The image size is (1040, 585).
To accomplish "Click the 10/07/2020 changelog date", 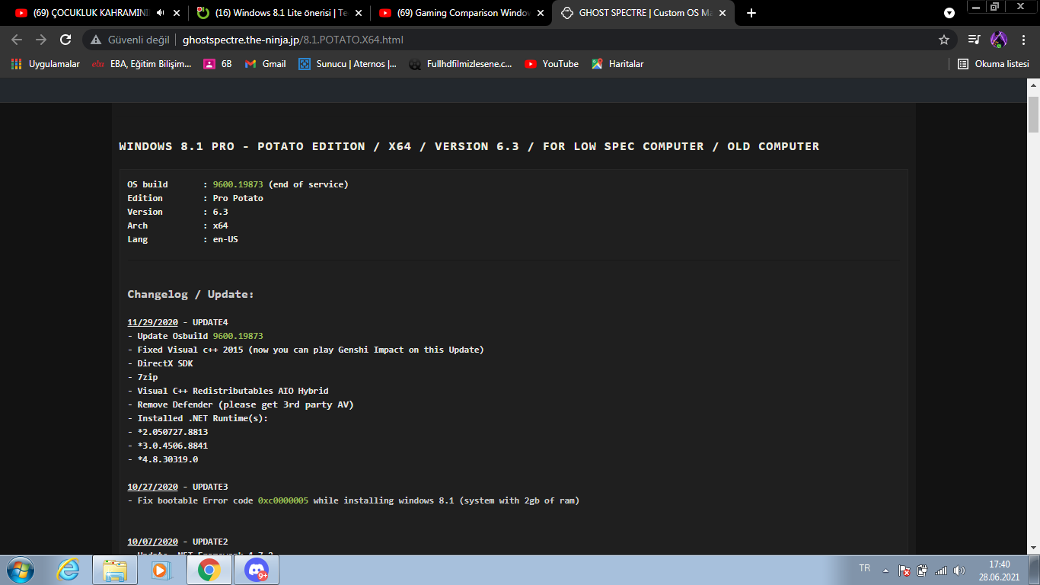I will click(152, 542).
